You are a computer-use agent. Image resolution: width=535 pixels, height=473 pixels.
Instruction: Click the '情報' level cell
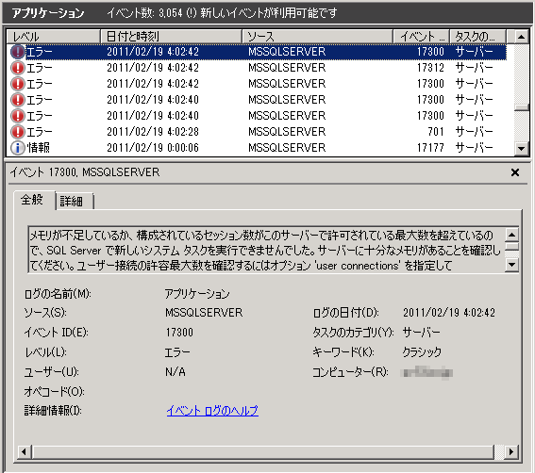(x=39, y=148)
